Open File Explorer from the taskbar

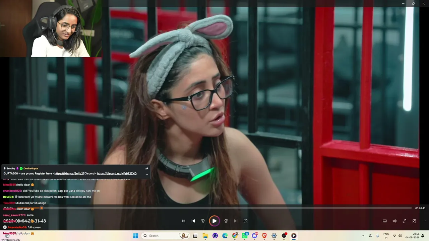click(205, 236)
